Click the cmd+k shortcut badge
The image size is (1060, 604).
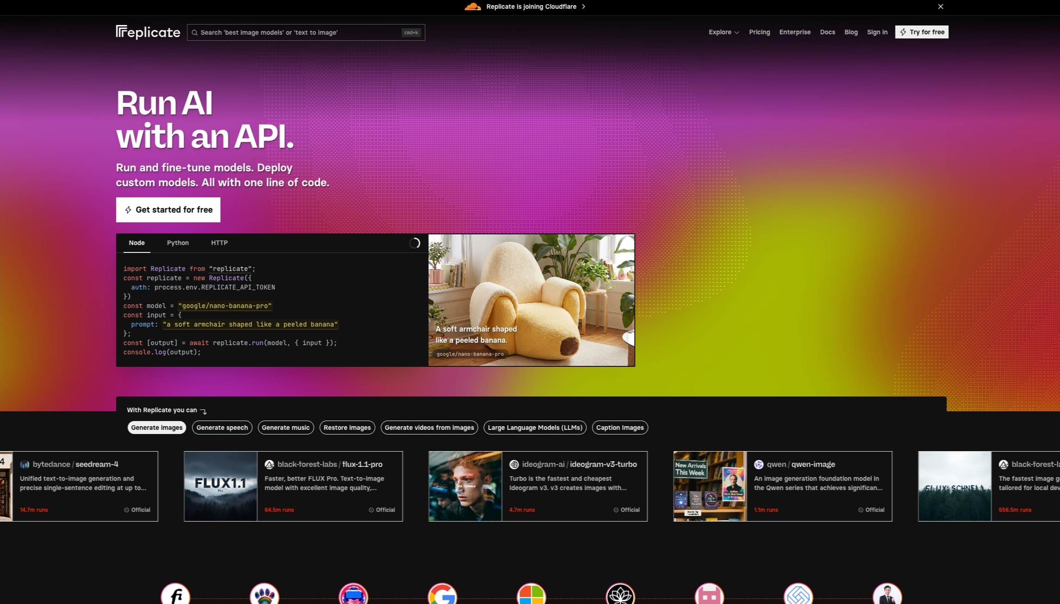click(x=411, y=32)
